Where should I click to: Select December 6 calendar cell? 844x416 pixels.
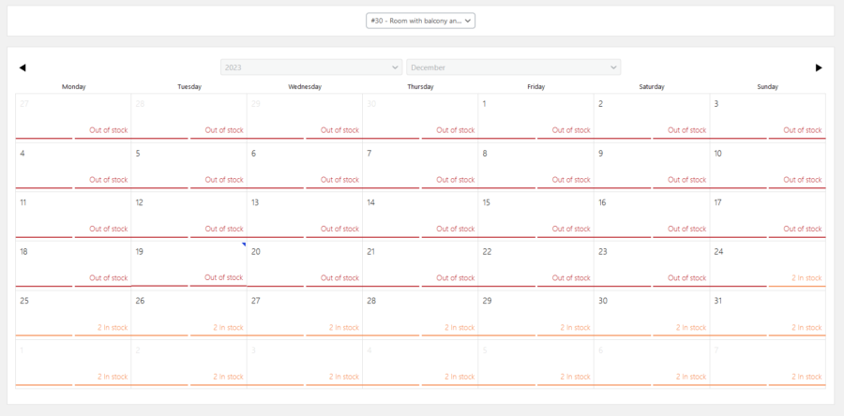305,166
